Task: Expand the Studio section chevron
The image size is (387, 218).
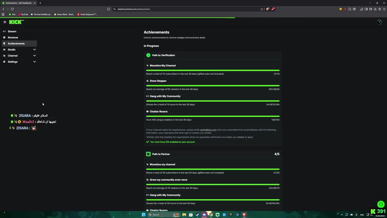Action: [x=34, y=50]
